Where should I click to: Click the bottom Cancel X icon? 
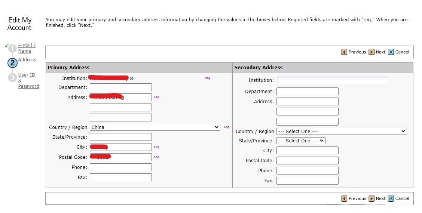[391, 198]
